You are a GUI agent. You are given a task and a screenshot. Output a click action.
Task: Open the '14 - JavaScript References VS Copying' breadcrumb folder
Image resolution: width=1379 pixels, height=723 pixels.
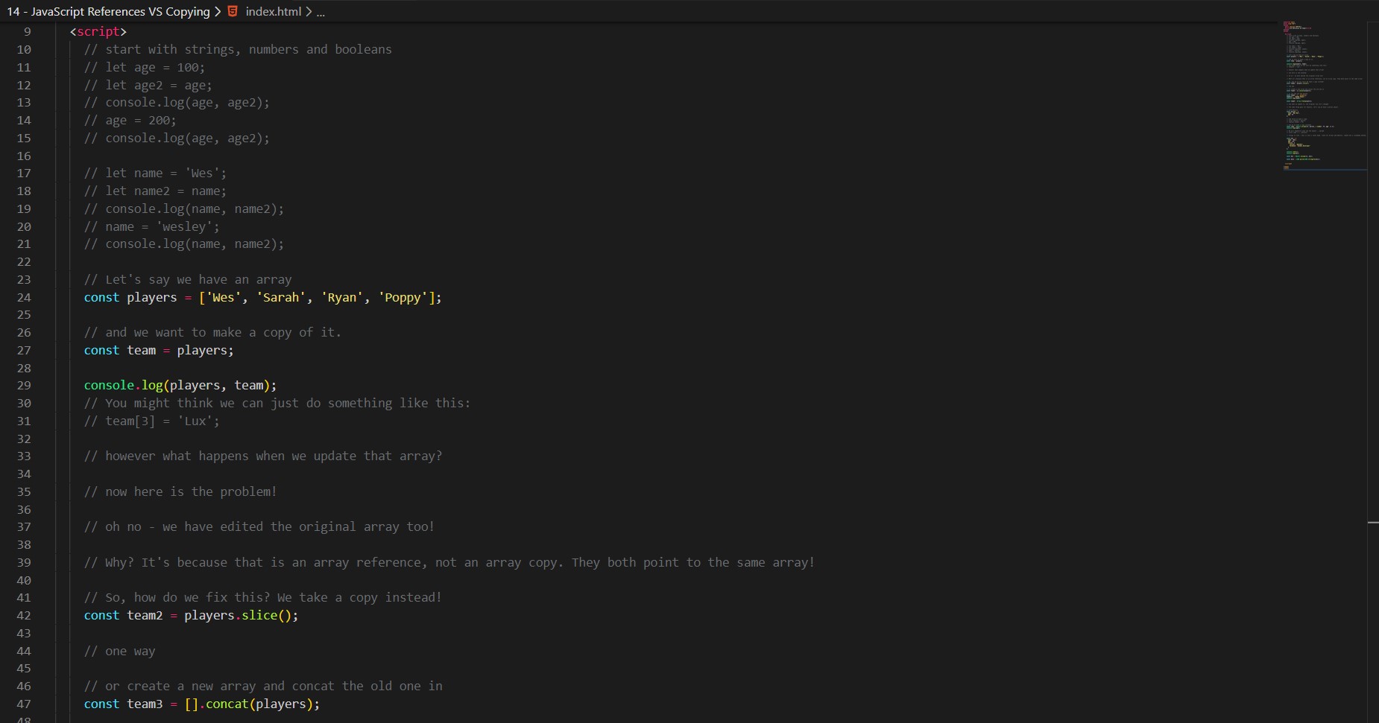tap(109, 11)
